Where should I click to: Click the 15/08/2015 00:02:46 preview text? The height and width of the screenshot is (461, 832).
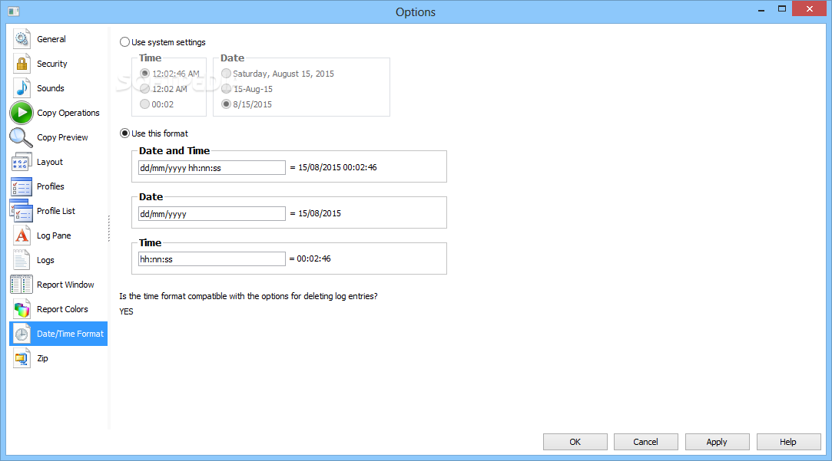[x=337, y=167]
